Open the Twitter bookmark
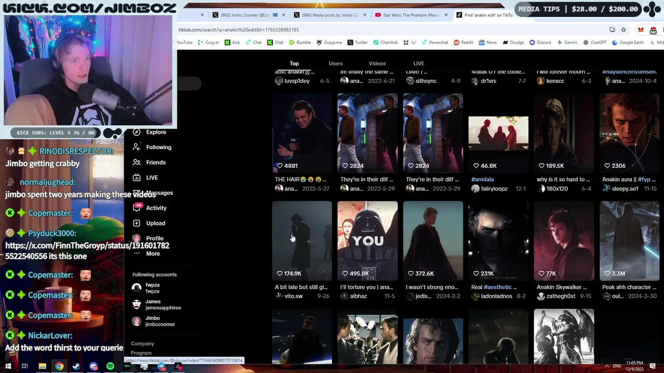Viewport: 664px width, 373px height. pos(358,42)
